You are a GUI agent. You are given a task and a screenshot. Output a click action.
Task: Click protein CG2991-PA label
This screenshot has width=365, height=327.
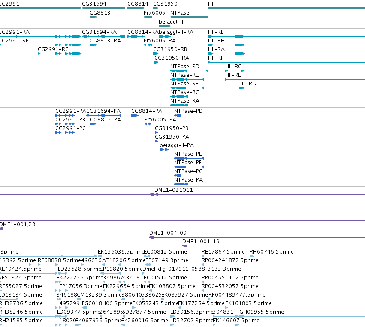point(71,111)
